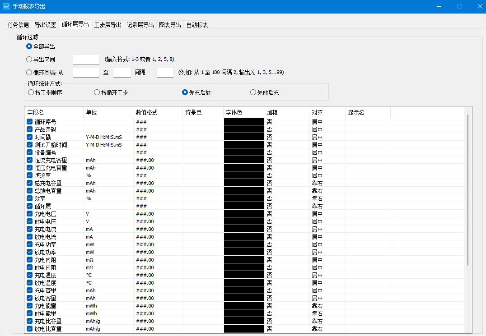Toggle the 放电内阻 checkbox
Image resolution: width=486 pixels, height=336 pixels.
[x=30, y=267]
